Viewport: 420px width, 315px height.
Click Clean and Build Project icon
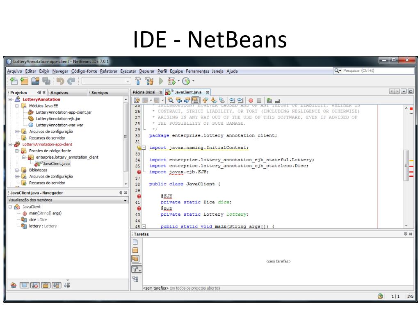coord(150,81)
